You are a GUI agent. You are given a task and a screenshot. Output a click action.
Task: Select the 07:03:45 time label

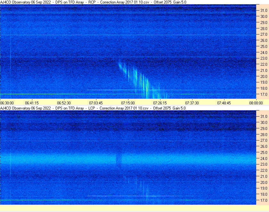point(96,103)
